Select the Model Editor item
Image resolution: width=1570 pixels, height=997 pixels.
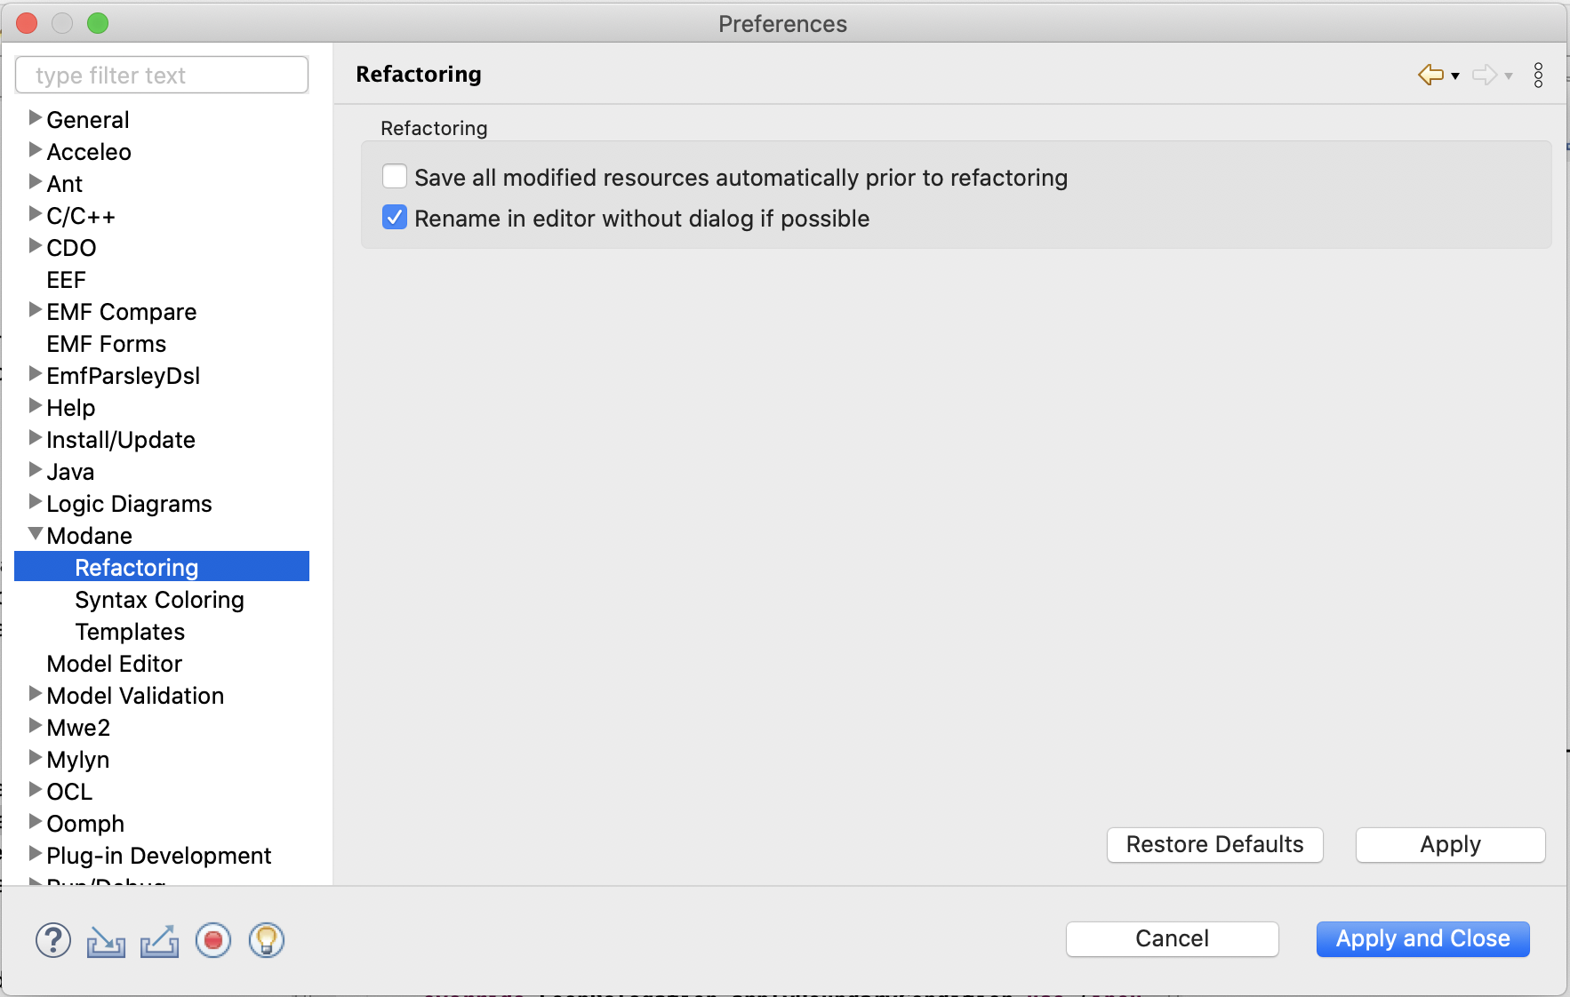[114, 664]
